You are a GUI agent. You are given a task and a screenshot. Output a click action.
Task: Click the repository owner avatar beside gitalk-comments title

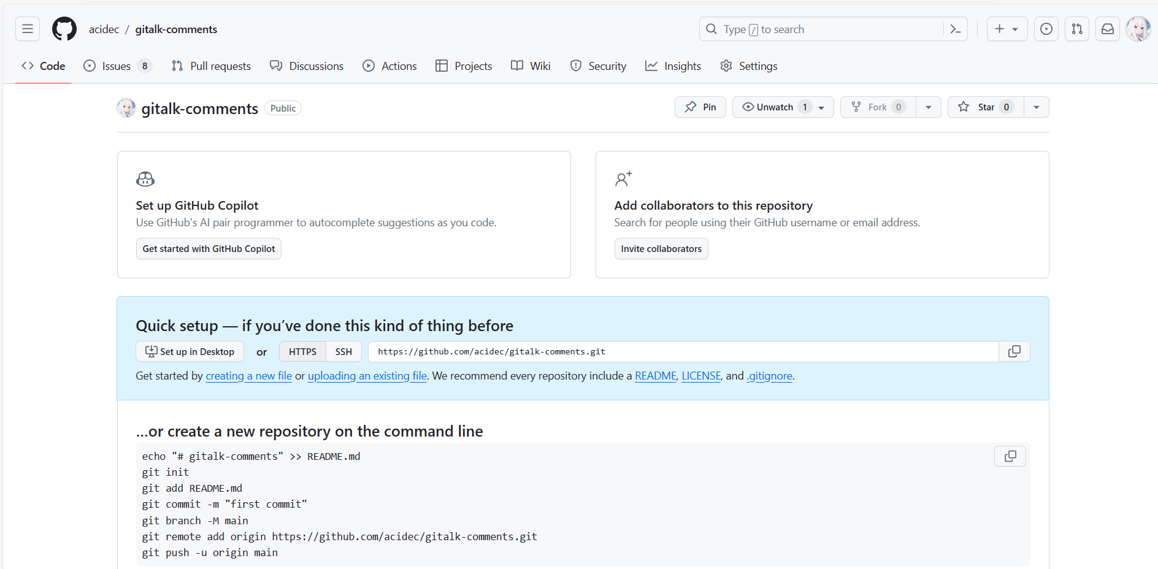point(126,108)
